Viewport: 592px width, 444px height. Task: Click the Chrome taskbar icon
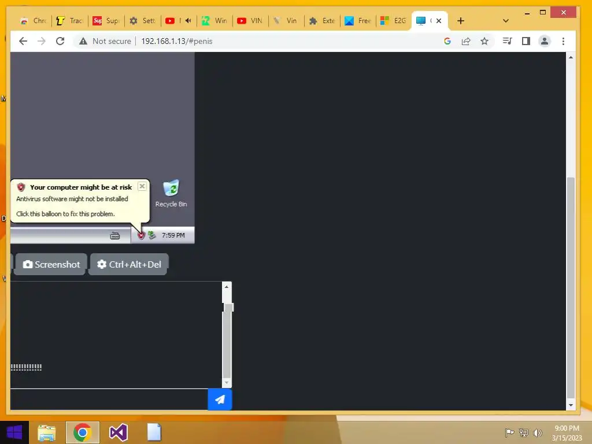tap(82, 432)
